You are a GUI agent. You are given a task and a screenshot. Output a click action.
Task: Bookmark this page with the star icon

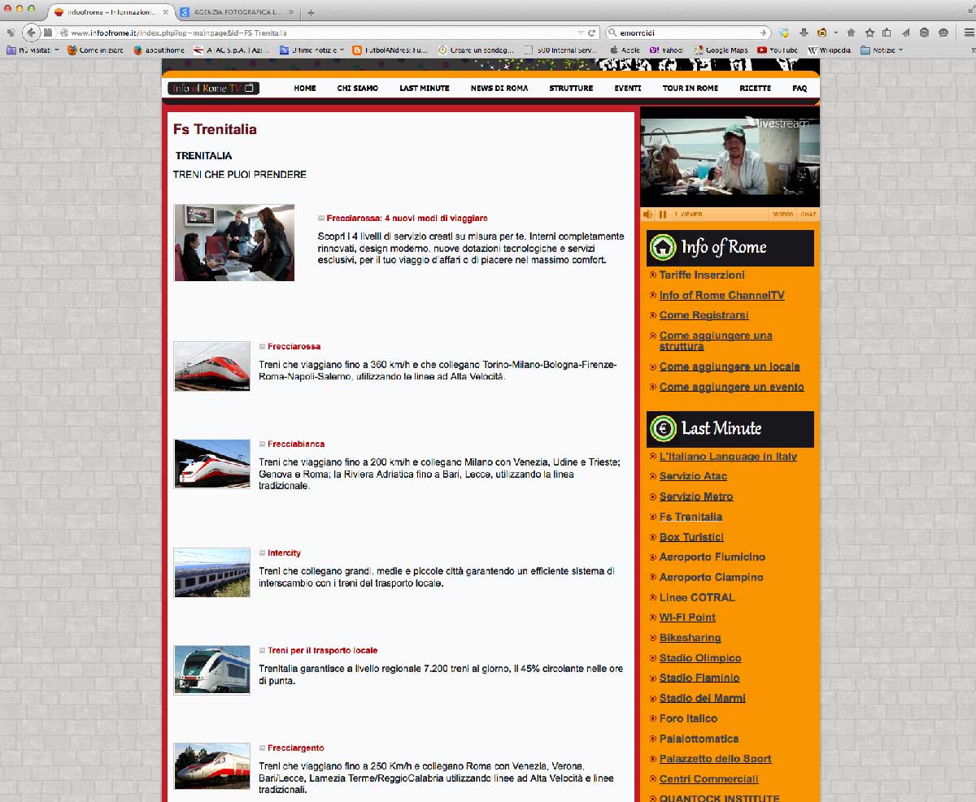point(869,33)
